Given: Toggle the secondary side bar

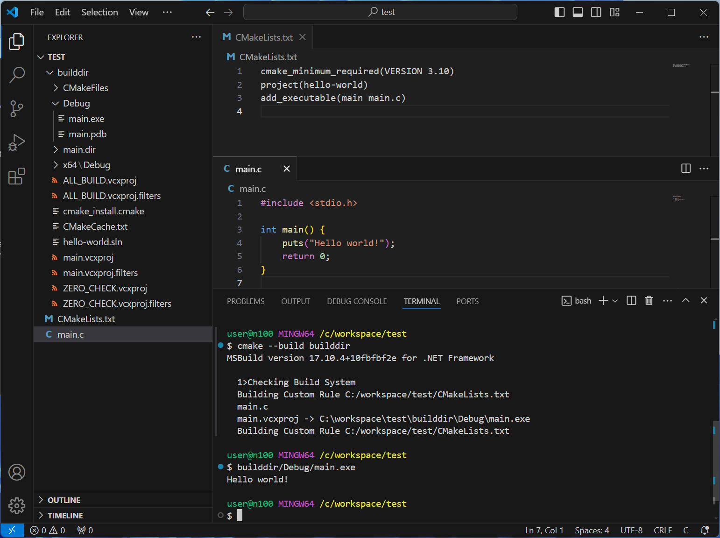Looking at the screenshot, I should point(596,12).
